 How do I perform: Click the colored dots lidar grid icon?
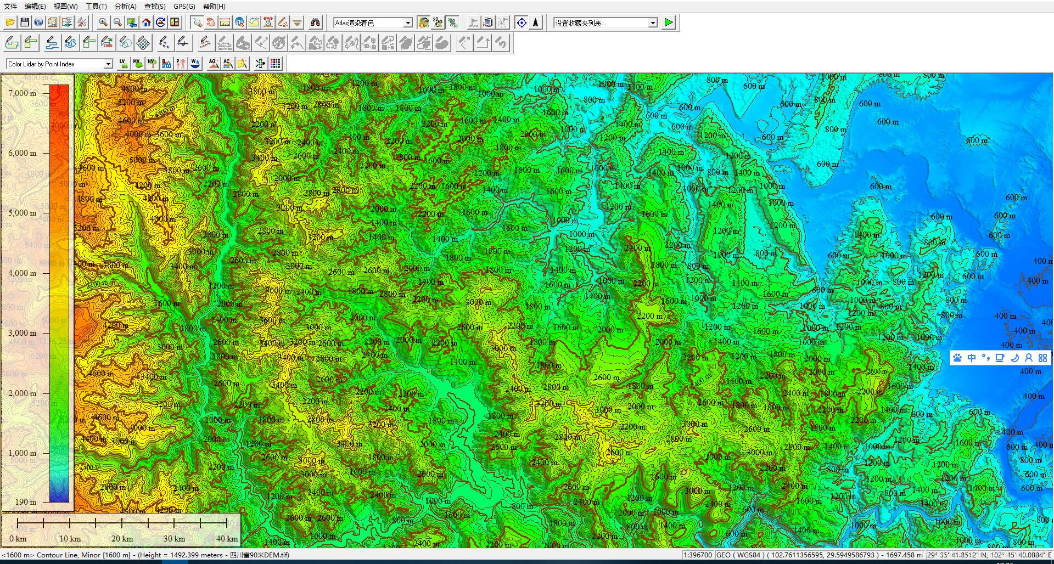[275, 64]
